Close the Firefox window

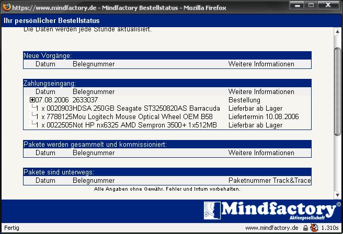328,5
